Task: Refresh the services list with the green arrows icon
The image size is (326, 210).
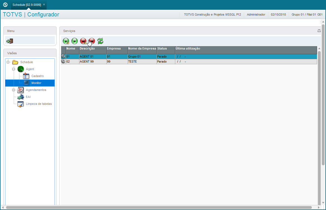Action: 100,41
